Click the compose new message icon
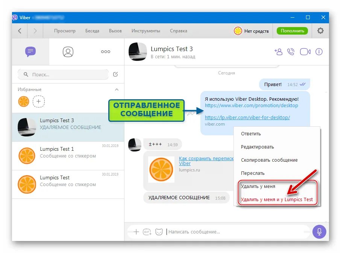This screenshot has width=341, height=253. point(115,74)
